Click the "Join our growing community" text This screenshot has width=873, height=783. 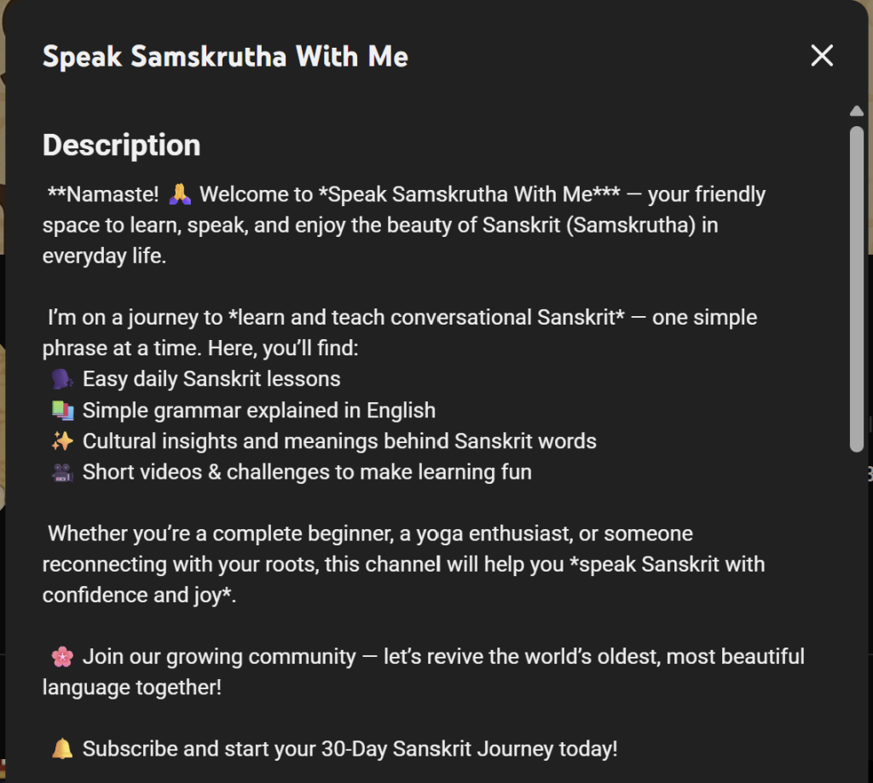[x=219, y=657]
